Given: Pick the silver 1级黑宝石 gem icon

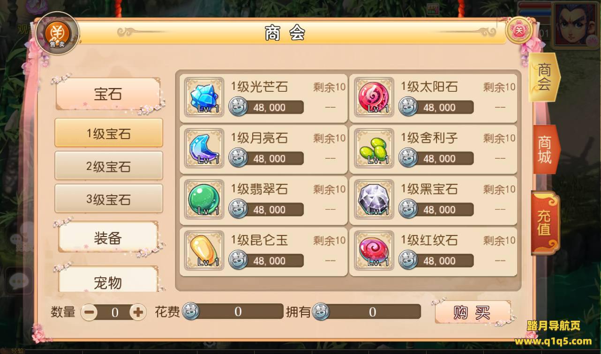Looking at the screenshot, I should pos(374,199).
